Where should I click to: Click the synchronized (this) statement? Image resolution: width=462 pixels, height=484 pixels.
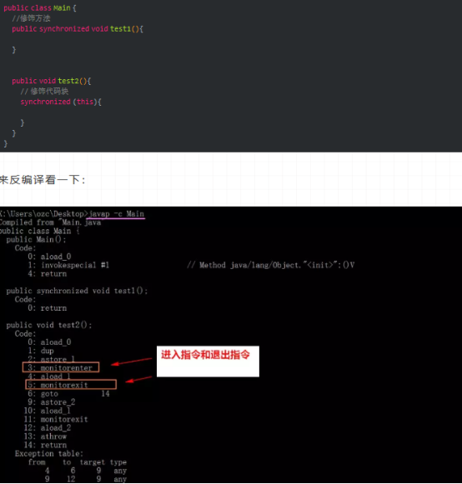point(61,102)
